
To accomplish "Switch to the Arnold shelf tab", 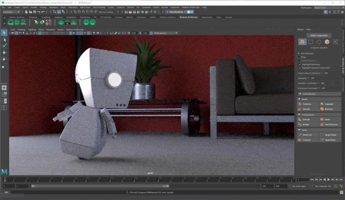I will 229,17.
